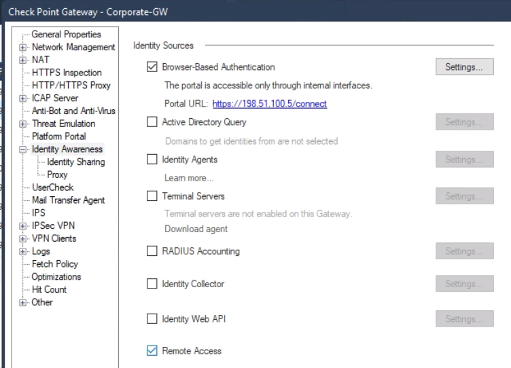The width and height of the screenshot is (511, 368).
Task: Select Identity Awareness in tree
Action: [x=67, y=149]
